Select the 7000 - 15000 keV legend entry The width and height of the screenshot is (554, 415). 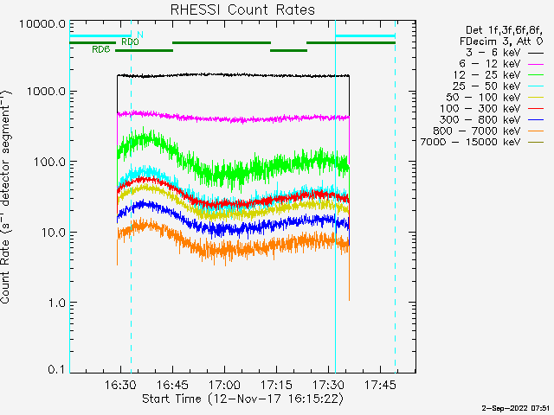[x=470, y=142]
